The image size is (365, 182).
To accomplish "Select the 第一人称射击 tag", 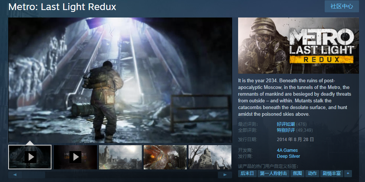I will 274,173.
